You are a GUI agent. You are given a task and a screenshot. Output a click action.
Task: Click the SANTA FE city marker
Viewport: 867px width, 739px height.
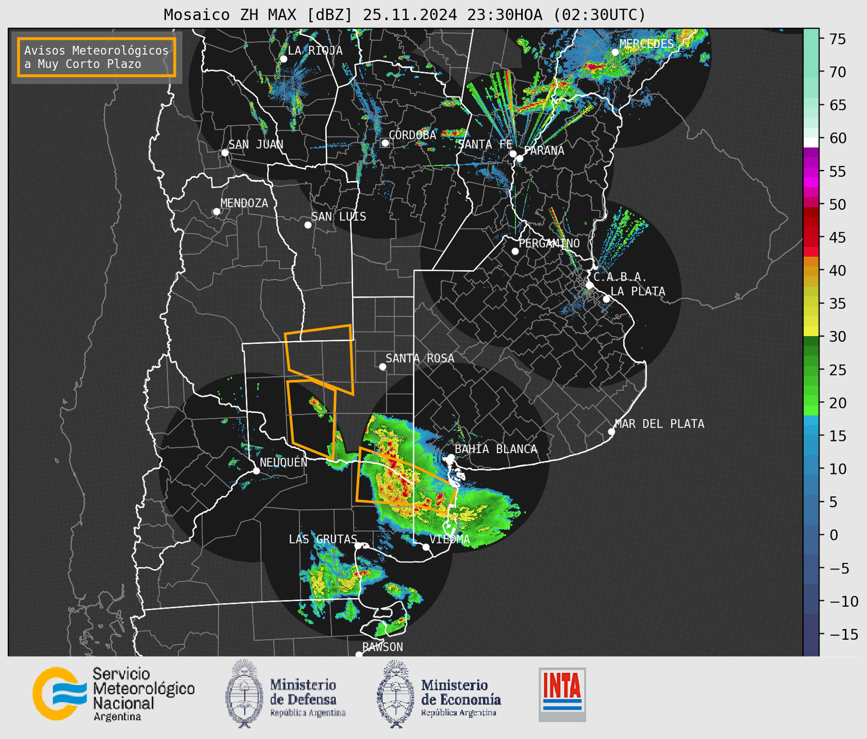click(x=513, y=154)
